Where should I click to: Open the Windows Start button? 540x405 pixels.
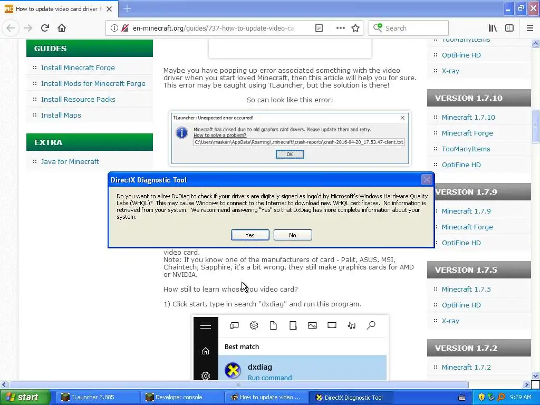24,397
